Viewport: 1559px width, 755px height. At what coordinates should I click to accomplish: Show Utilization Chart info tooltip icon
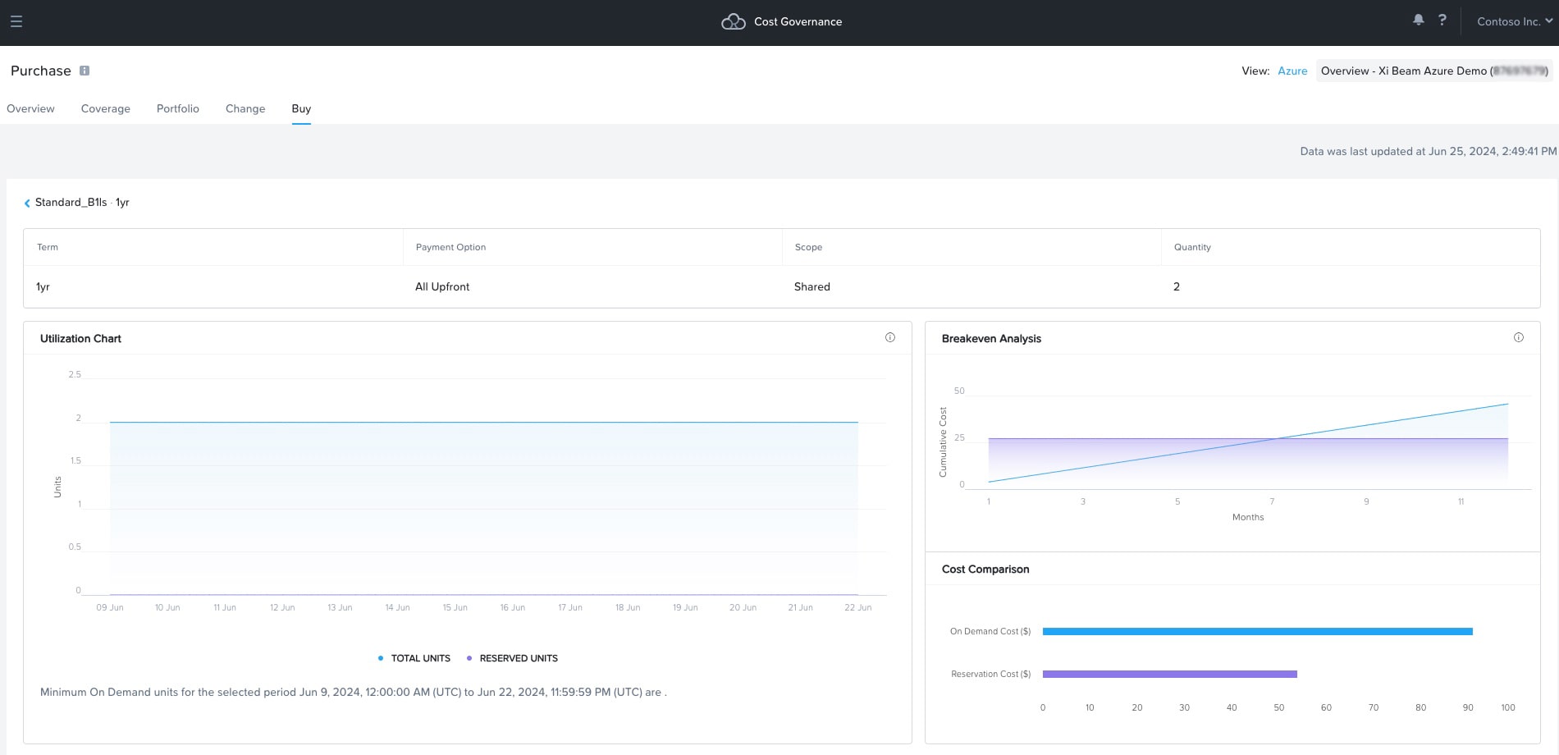click(889, 337)
